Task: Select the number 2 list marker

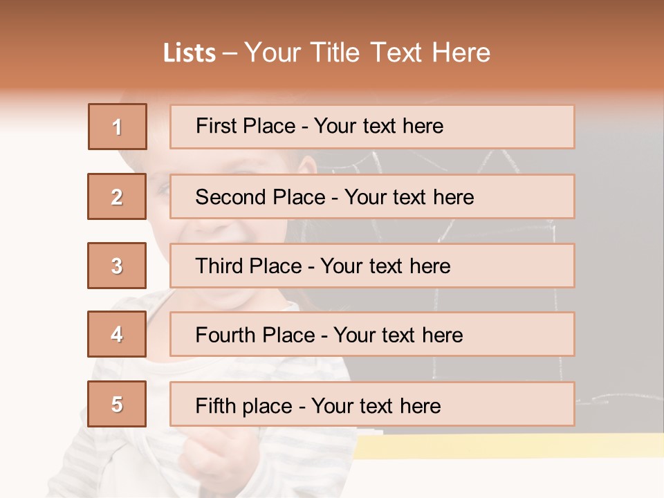Action: (118, 196)
